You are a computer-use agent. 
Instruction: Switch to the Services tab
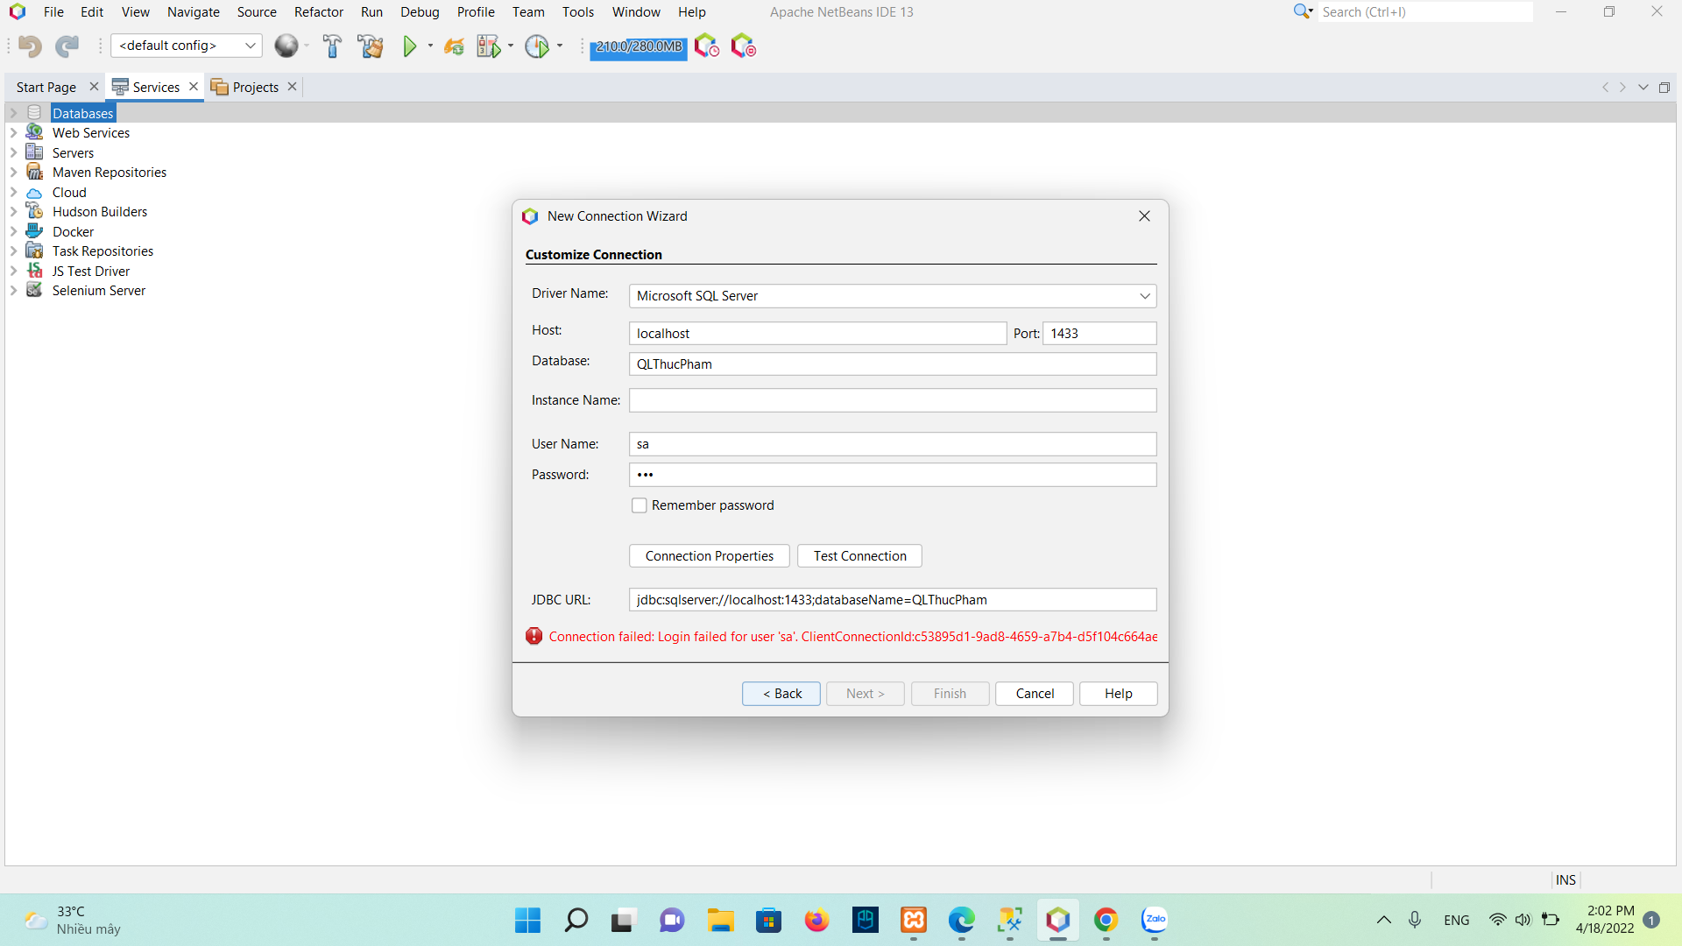(x=156, y=87)
